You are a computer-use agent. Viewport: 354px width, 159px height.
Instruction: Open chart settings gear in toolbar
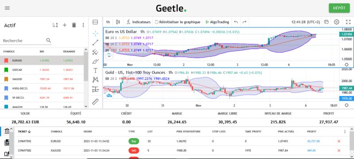click(337, 22)
